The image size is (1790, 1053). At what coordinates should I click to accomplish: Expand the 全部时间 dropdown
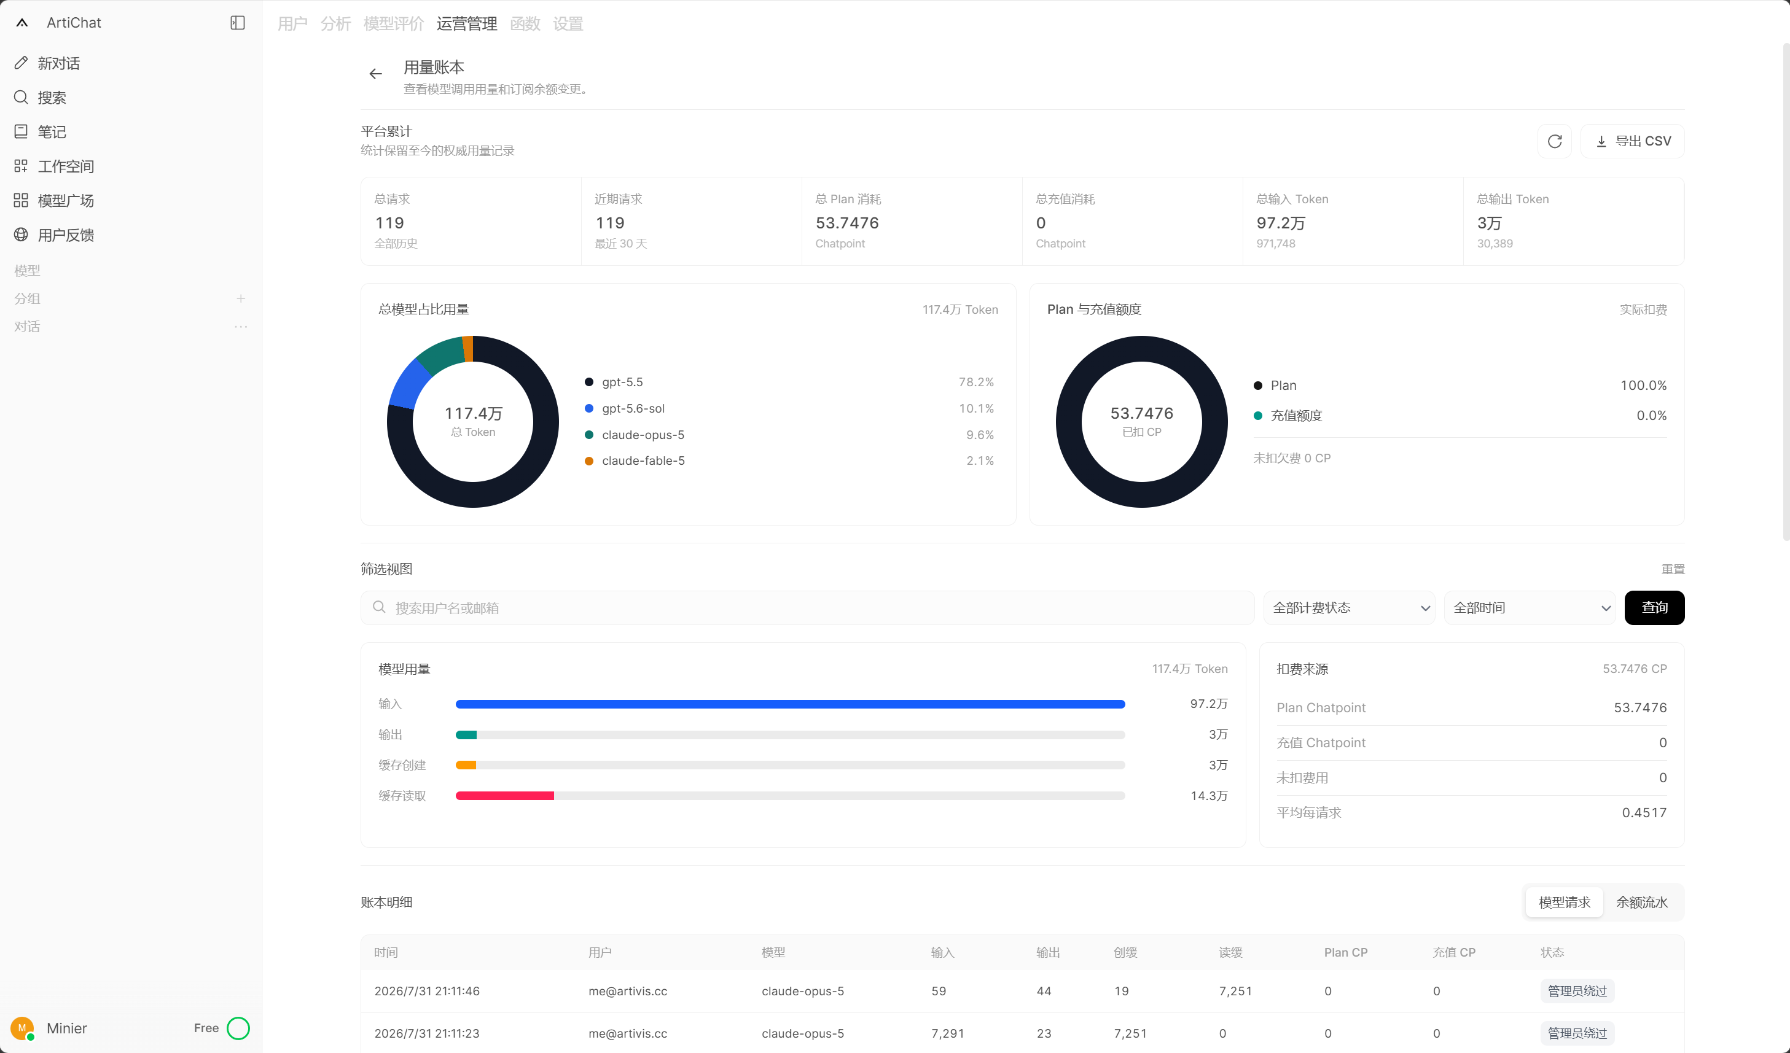(1530, 608)
